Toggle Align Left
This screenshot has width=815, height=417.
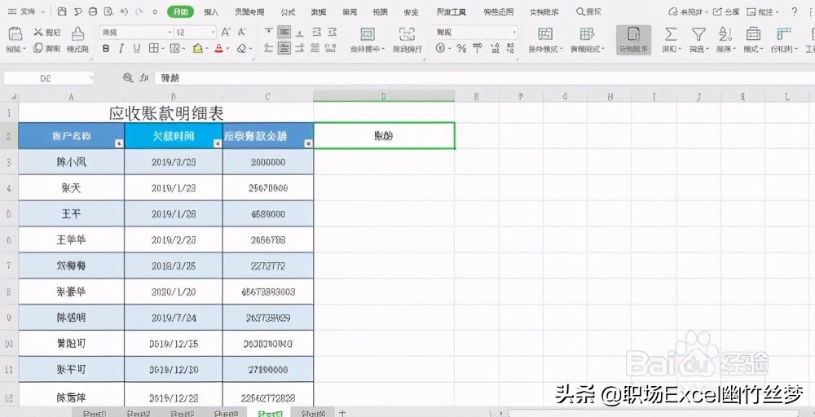pyautogui.click(x=268, y=48)
